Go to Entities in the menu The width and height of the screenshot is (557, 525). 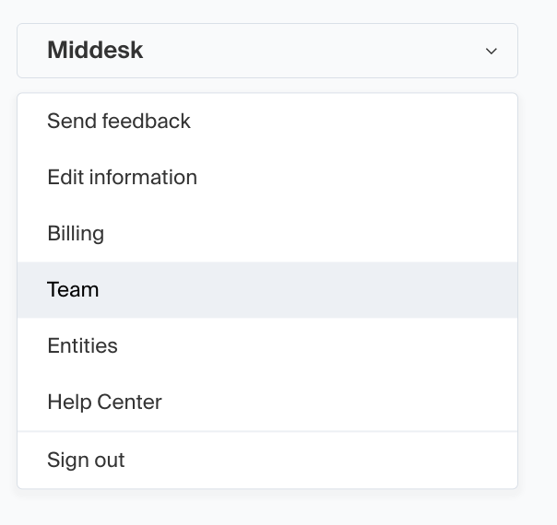(x=82, y=346)
